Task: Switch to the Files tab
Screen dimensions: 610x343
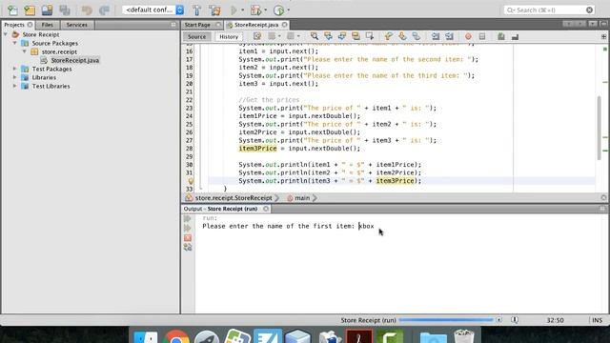Action: pyautogui.click(x=47, y=25)
